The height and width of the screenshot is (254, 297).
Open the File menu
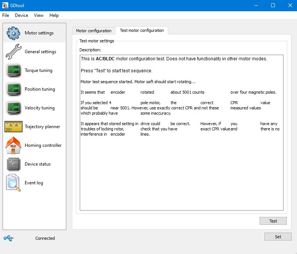pyautogui.click(x=6, y=15)
